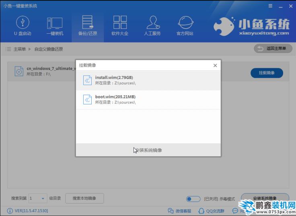Open 微信客服 link
This screenshot has width=296, height=216.
(179, 211)
